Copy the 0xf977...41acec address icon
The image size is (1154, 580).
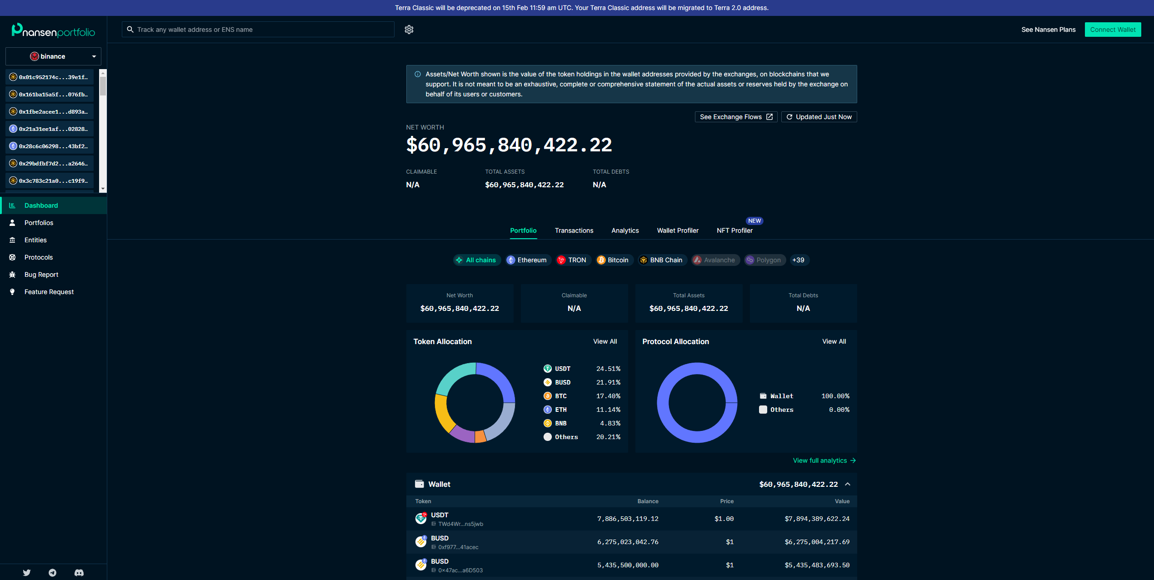(434, 547)
